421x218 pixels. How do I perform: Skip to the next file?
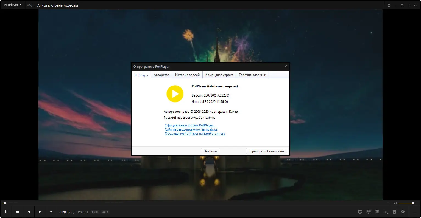pos(40,212)
